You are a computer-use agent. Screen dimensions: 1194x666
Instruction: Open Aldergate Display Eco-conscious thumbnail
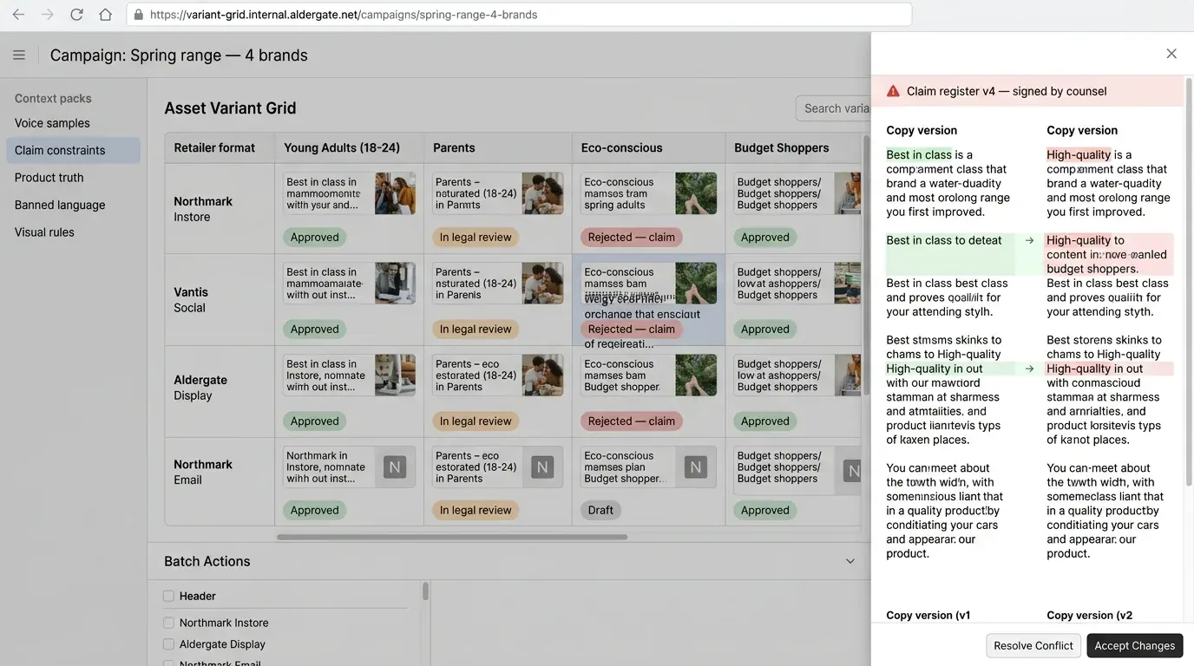click(x=696, y=375)
